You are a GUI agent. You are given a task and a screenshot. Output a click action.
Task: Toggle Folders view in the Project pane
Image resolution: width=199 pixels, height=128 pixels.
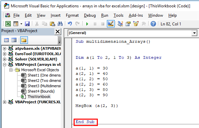tap(24, 40)
